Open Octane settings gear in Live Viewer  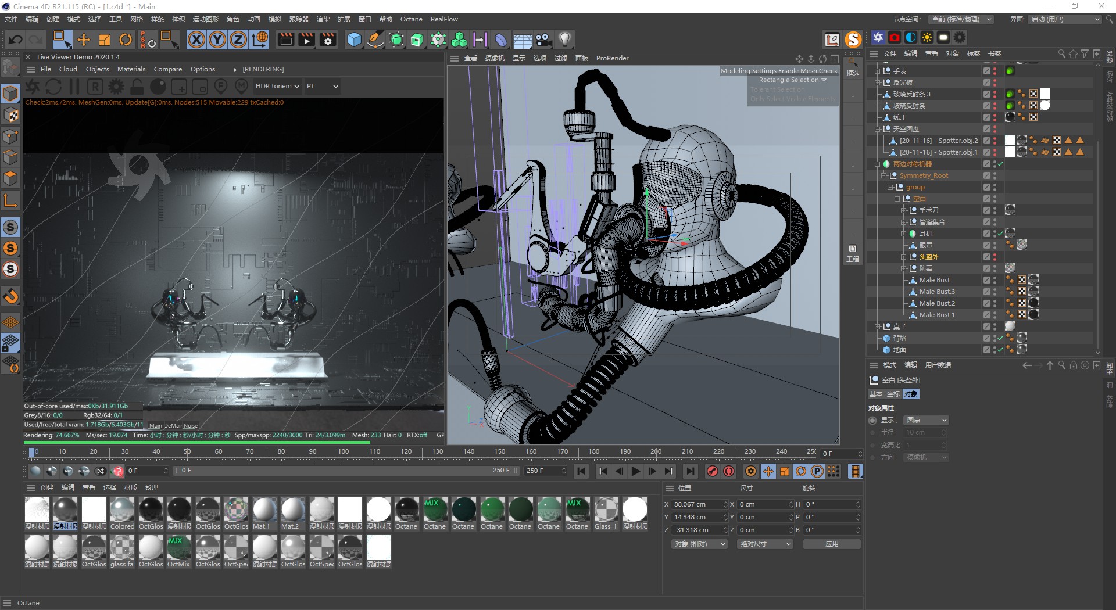click(116, 87)
